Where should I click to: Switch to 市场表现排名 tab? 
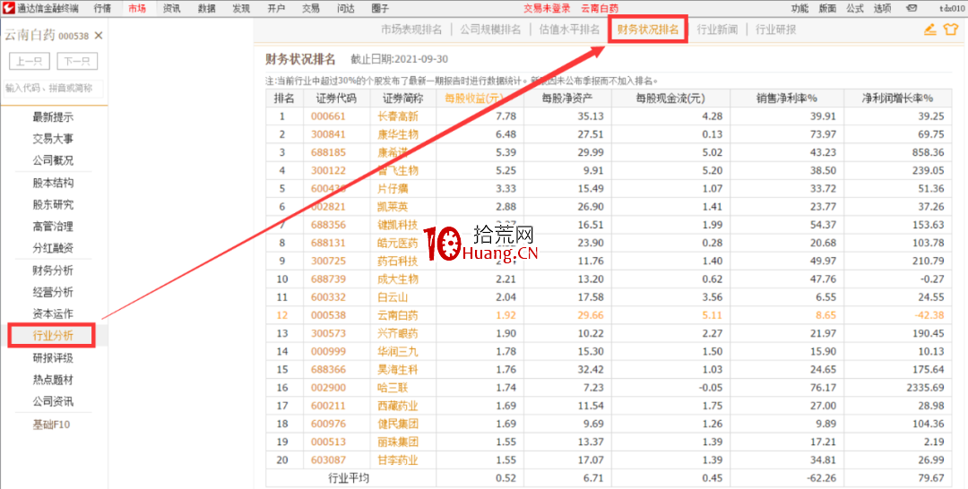point(411,30)
